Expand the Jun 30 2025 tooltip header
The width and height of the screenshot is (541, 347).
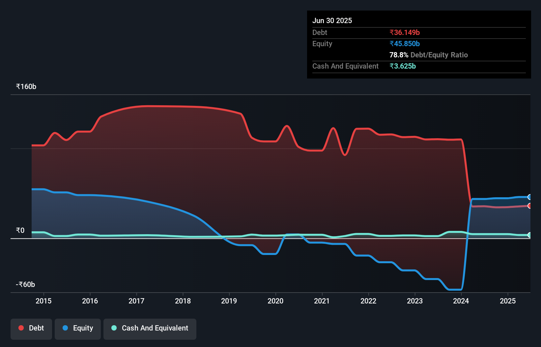tap(332, 20)
